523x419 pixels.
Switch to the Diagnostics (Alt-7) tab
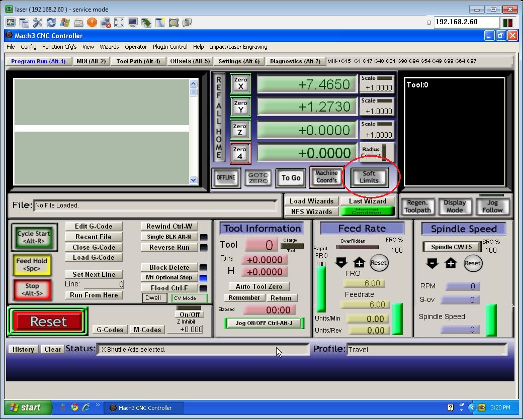coord(295,61)
